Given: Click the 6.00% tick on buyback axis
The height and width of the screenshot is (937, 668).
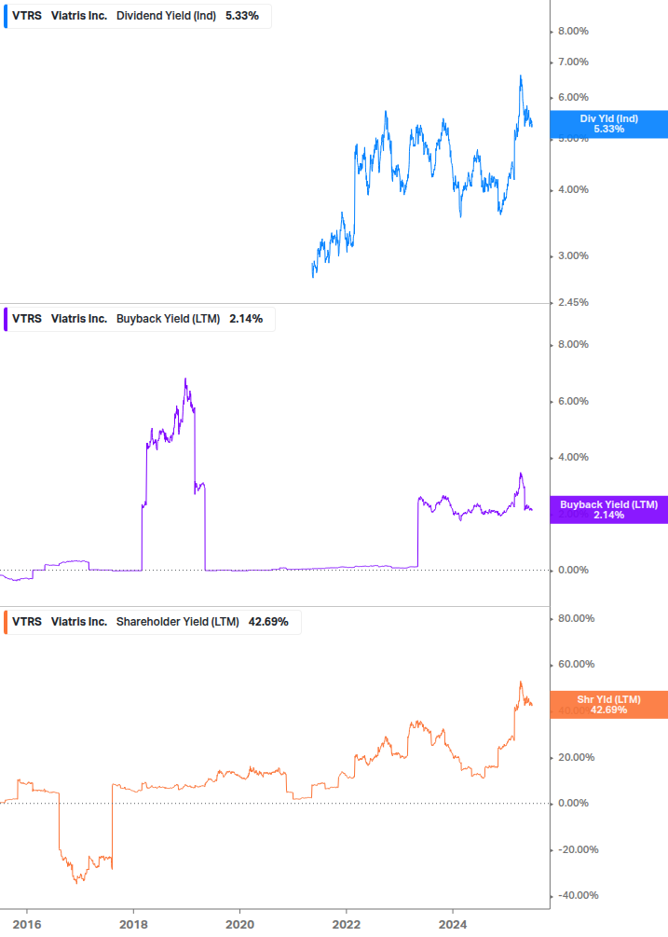Looking at the screenshot, I should point(573,401).
